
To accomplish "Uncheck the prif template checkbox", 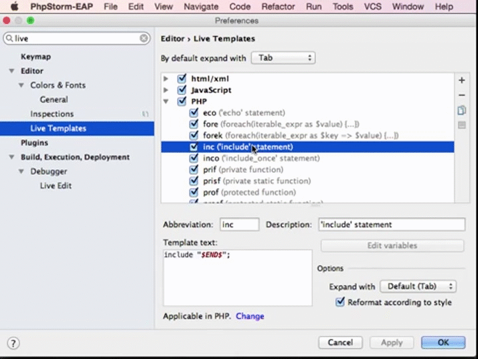I will [x=194, y=170].
